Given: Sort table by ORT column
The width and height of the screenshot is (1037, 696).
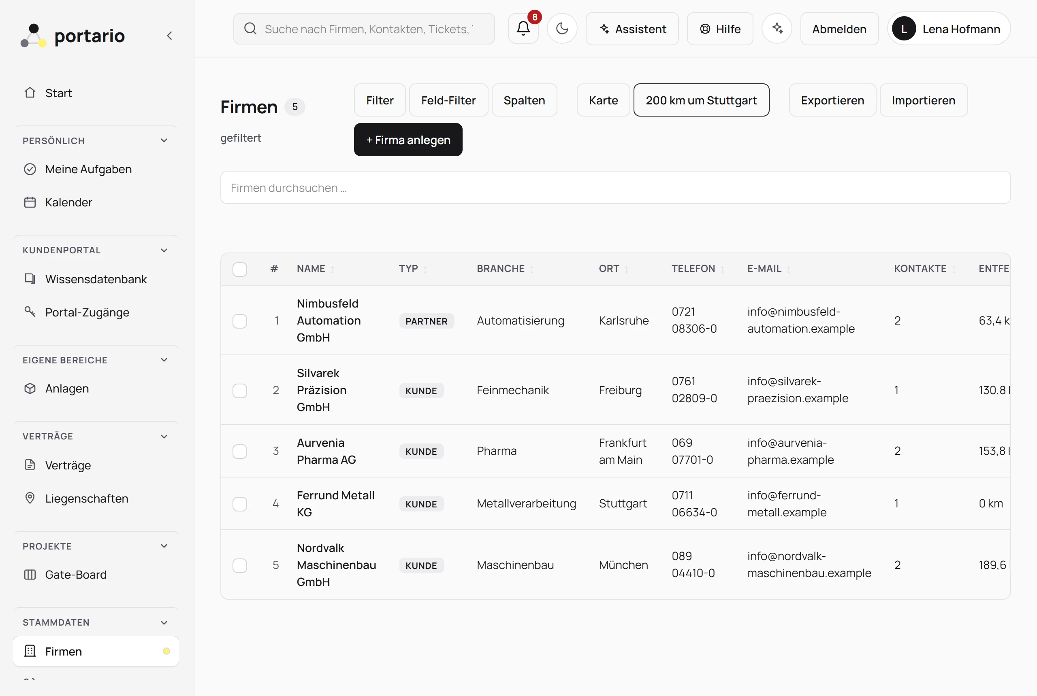Looking at the screenshot, I should [x=614, y=269].
